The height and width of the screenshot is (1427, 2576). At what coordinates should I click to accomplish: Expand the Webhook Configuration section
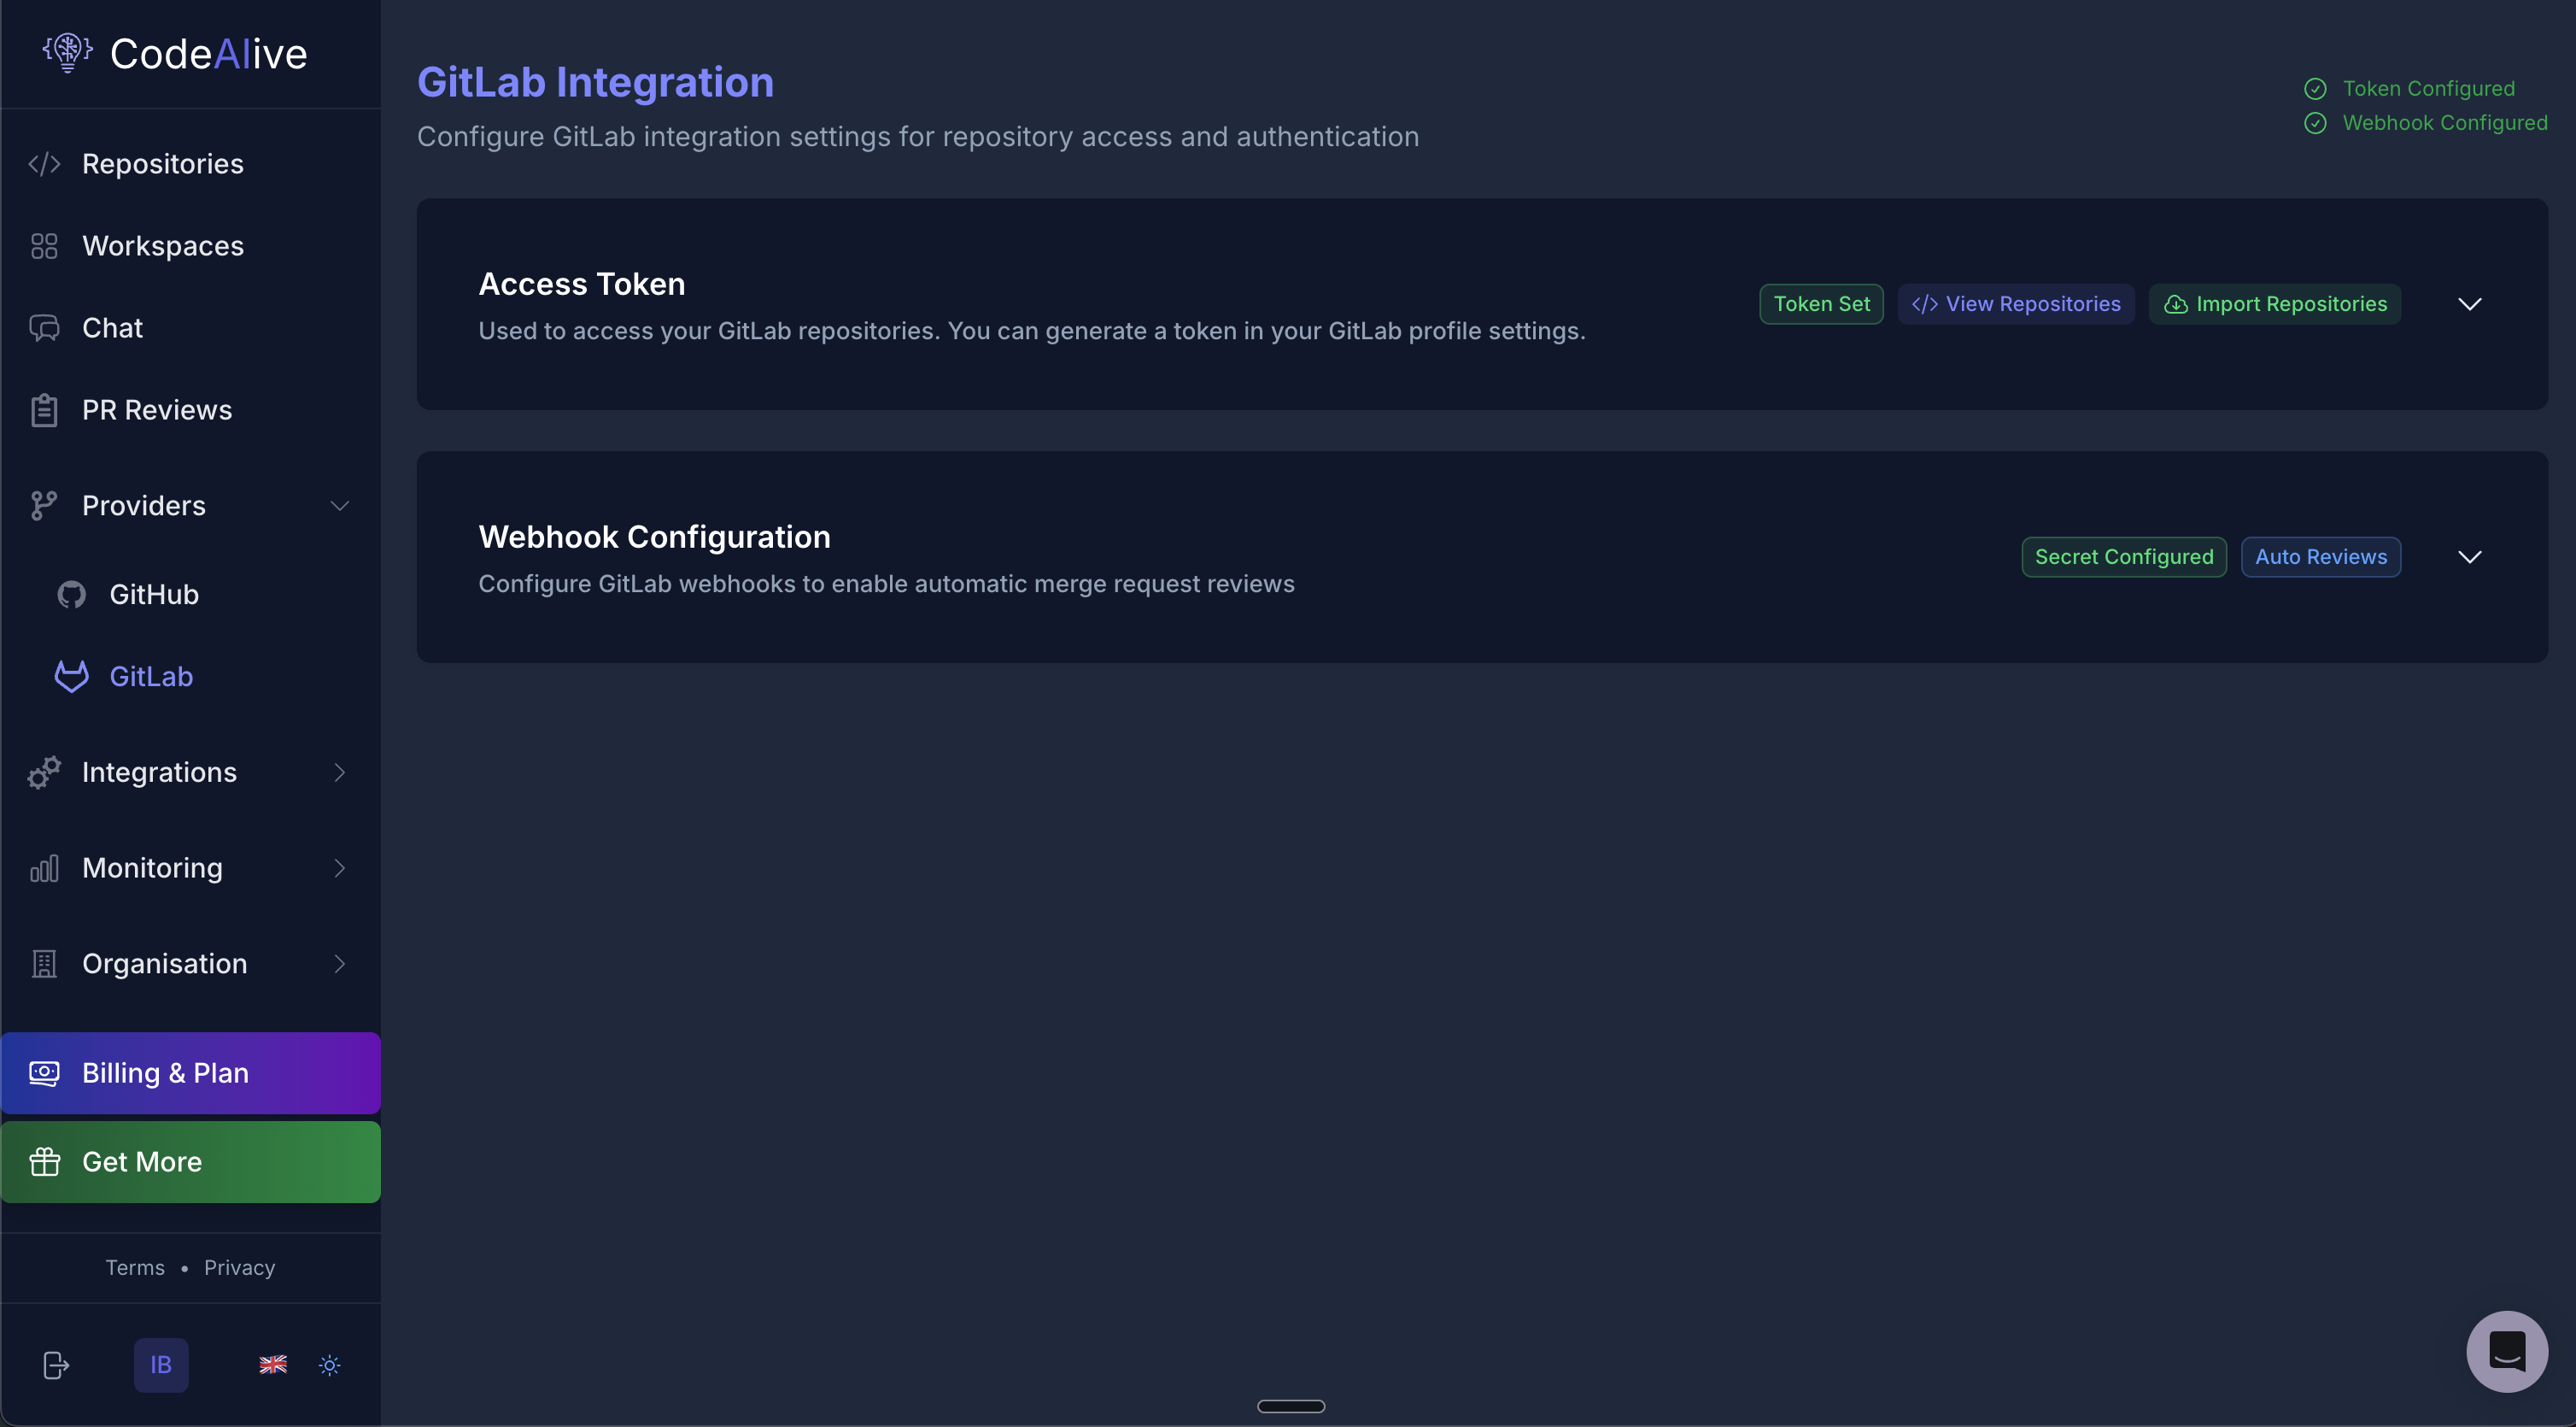(2470, 556)
